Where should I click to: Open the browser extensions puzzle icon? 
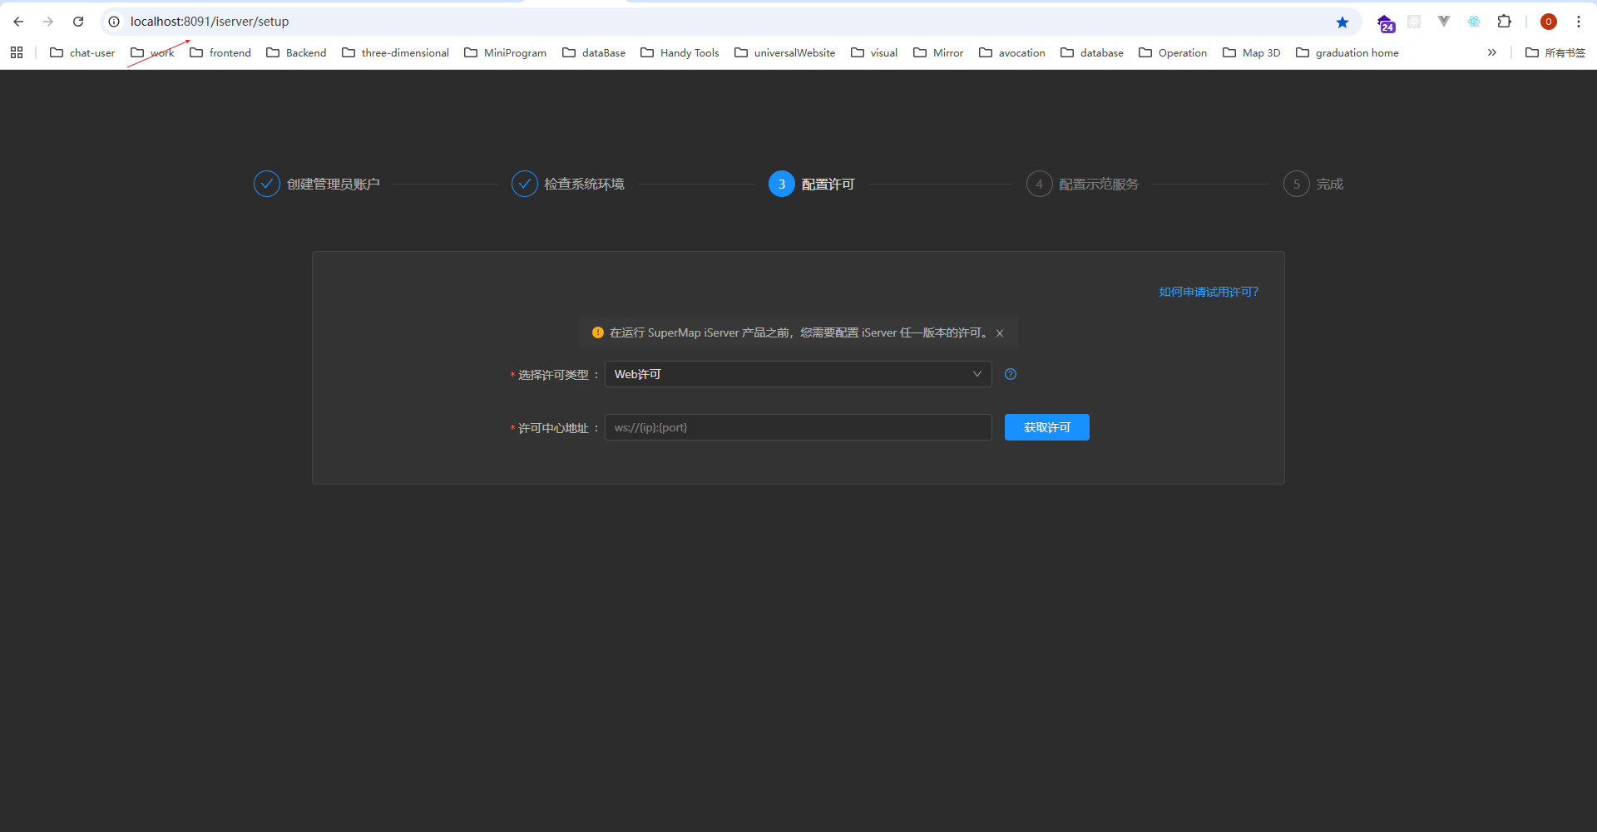click(1504, 22)
